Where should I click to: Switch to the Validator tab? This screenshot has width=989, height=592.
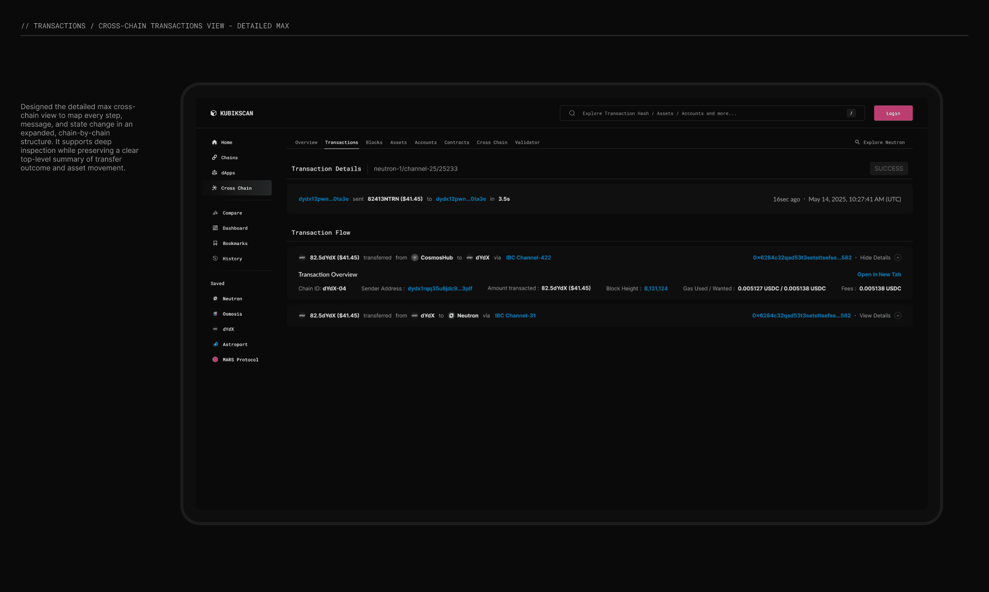point(527,143)
